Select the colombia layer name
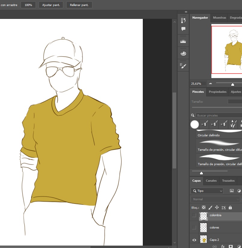This screenshot has height=248, width=242. [x=215, y=215]
